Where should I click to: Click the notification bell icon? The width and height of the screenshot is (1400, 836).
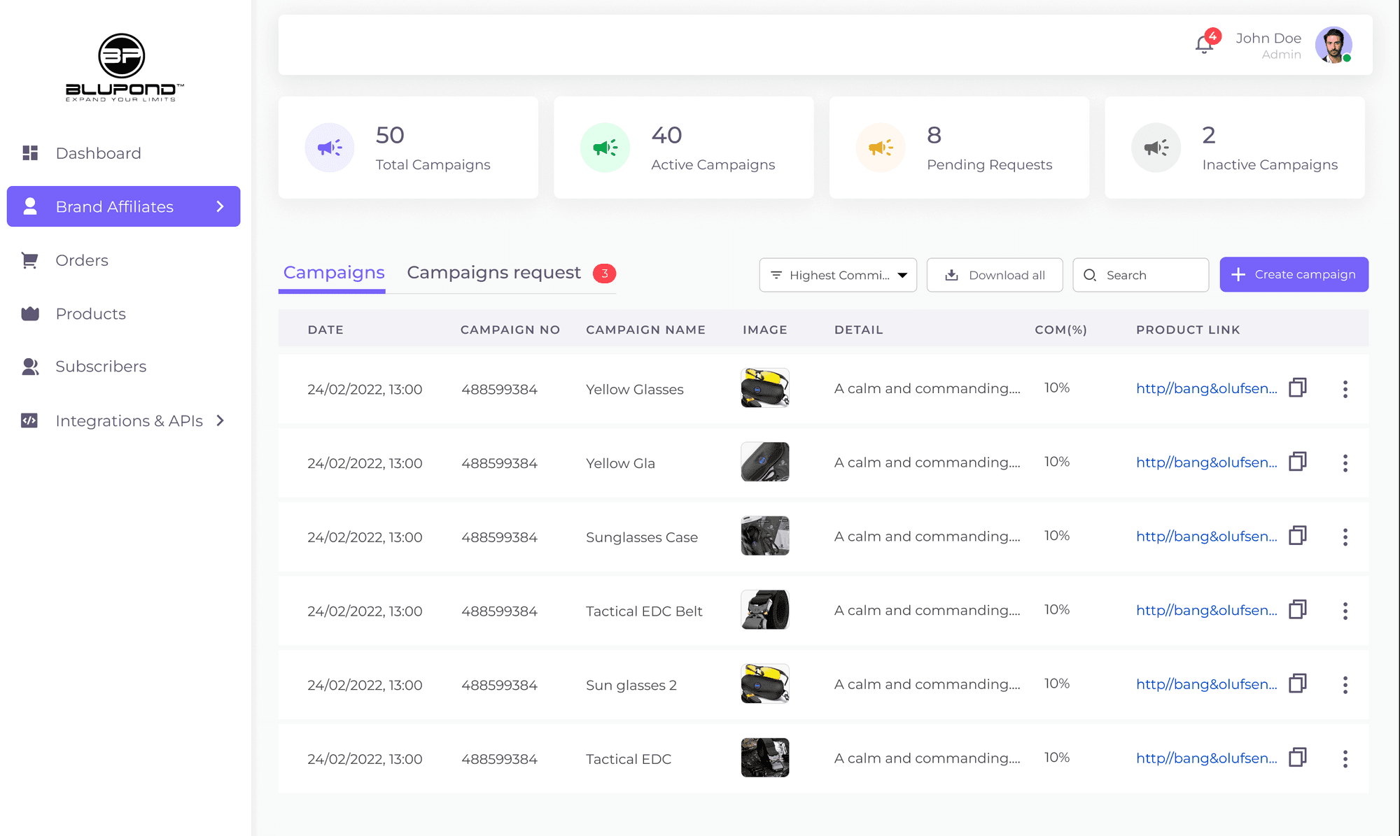tap(1204, 45)
